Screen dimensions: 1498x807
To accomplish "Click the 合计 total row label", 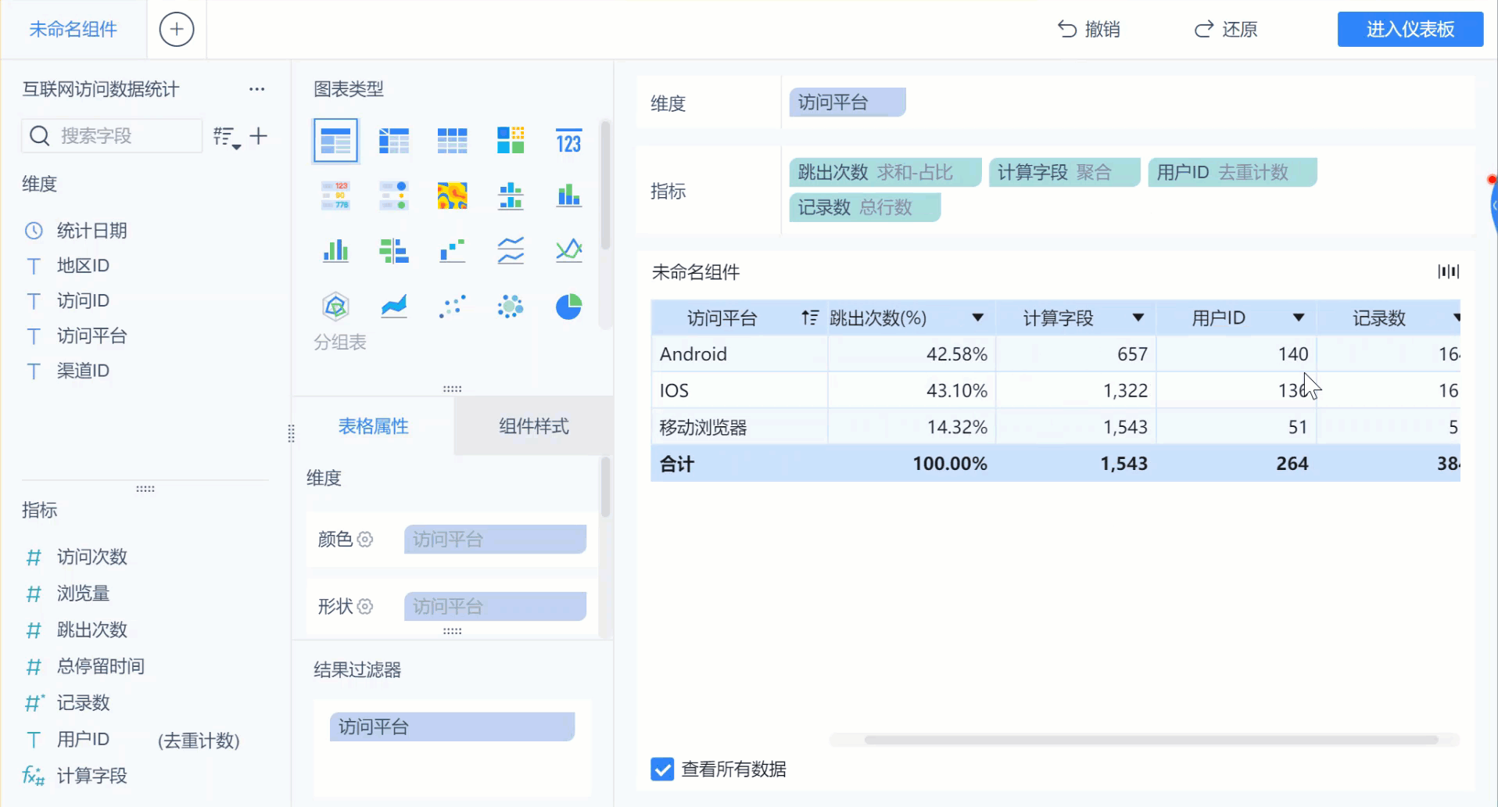I will coord(677,464).
